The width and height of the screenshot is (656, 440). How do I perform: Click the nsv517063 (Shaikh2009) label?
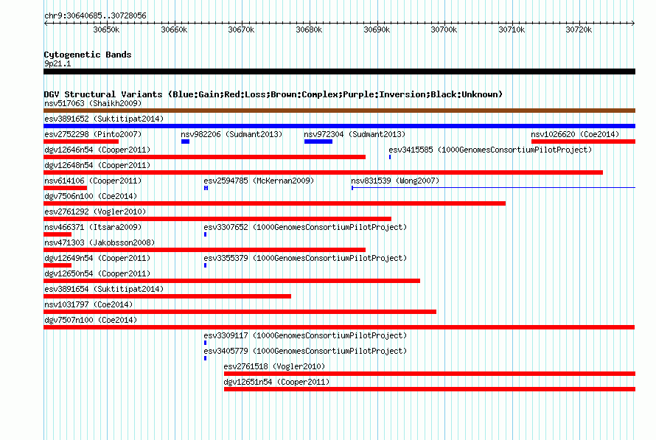(93, 103)
